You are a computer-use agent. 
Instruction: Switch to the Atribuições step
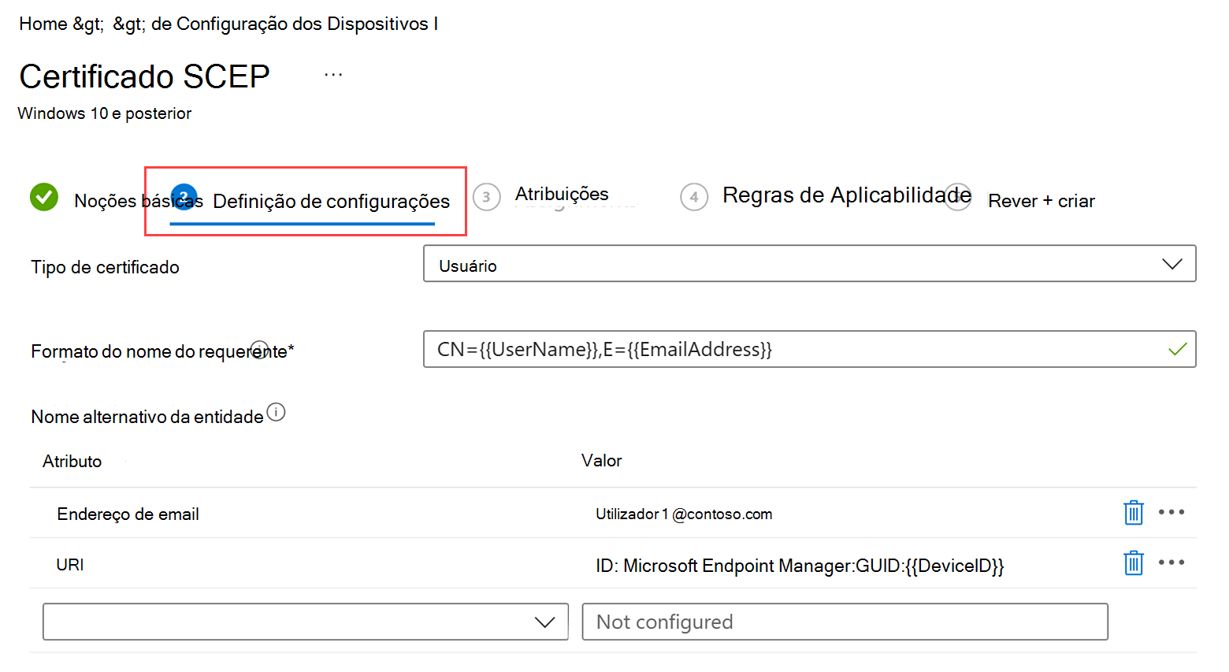(562, 194)
